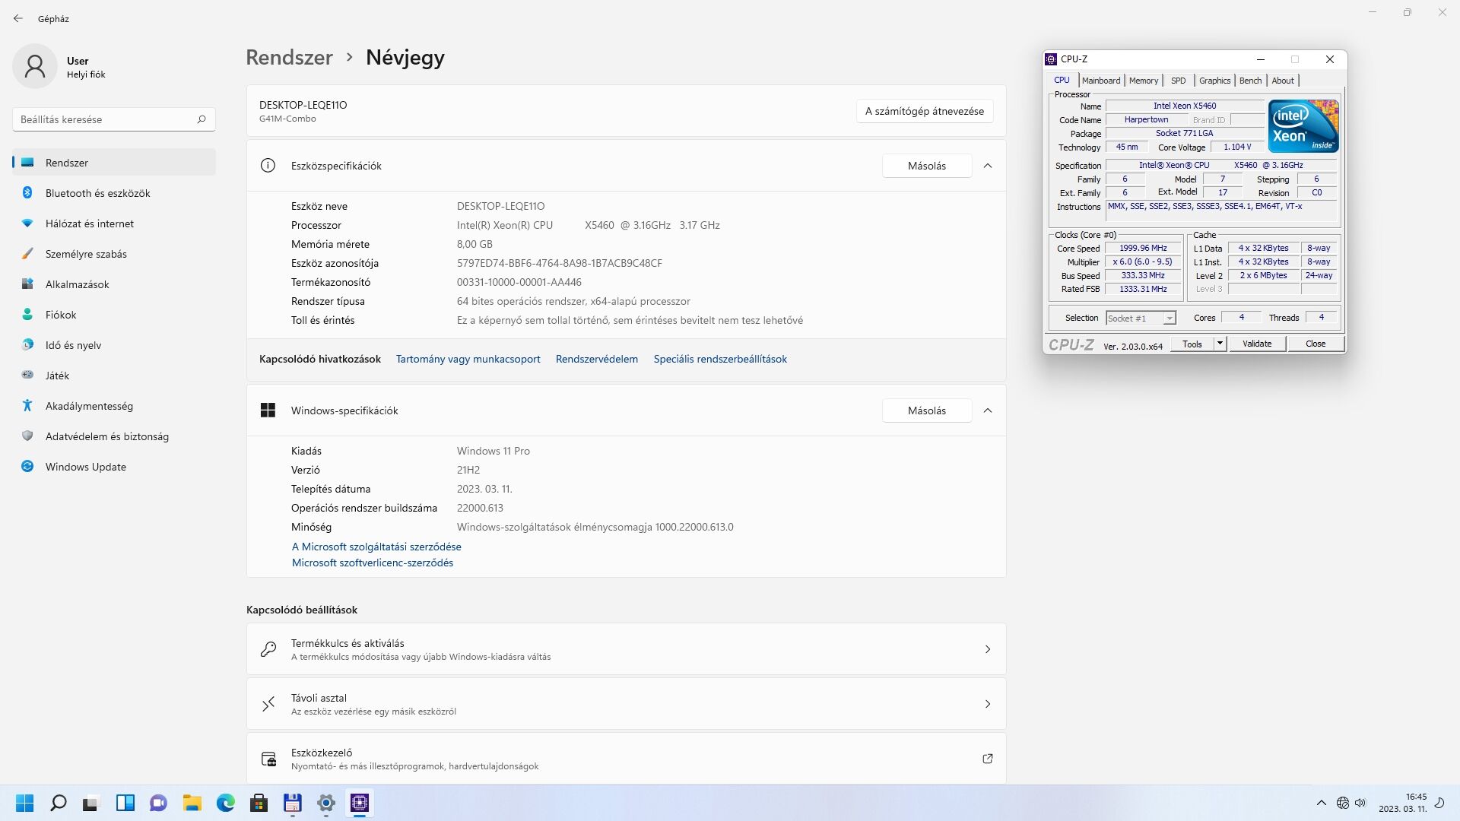Open Speciális rendszerbeállítások link
The height and width of the screenshot is (821, 1460).
pos(720,359)
